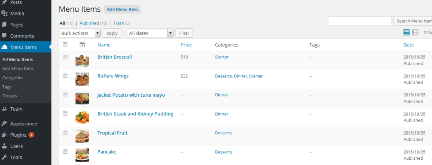Click the $32 price text
The image size is (432, 165).
click(x=184, y=76)
